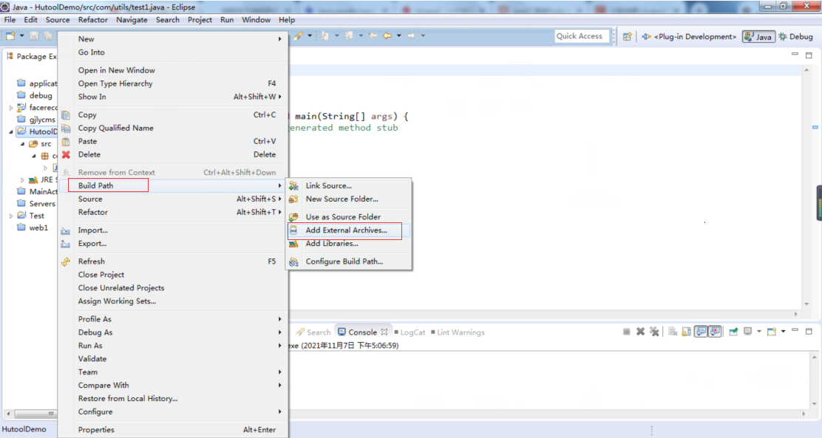The width and height of the screenshot is (822, 438).
Task: Switch to the Debug perspective
Action: (x=796, y=37)
